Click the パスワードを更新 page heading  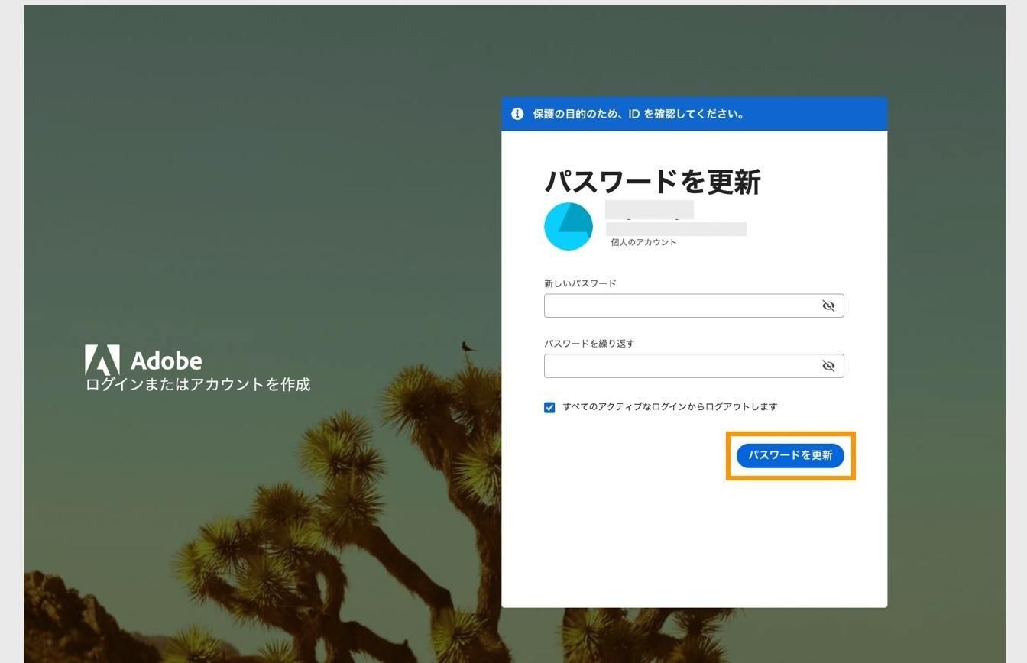pyautogui.click(x=652, y=182)
